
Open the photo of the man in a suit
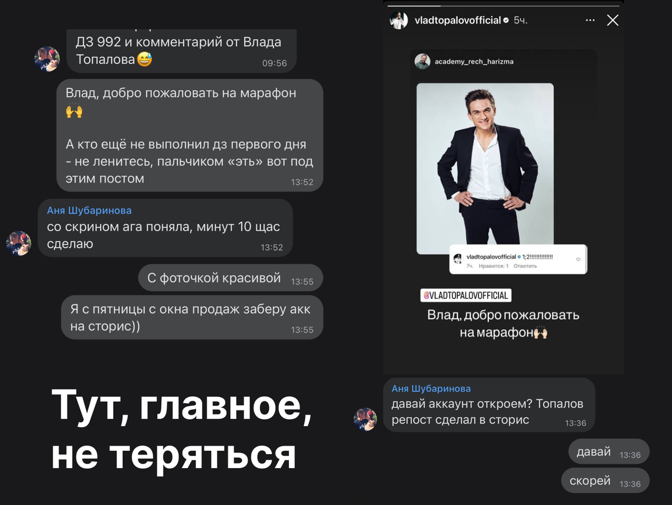[485, 169]
